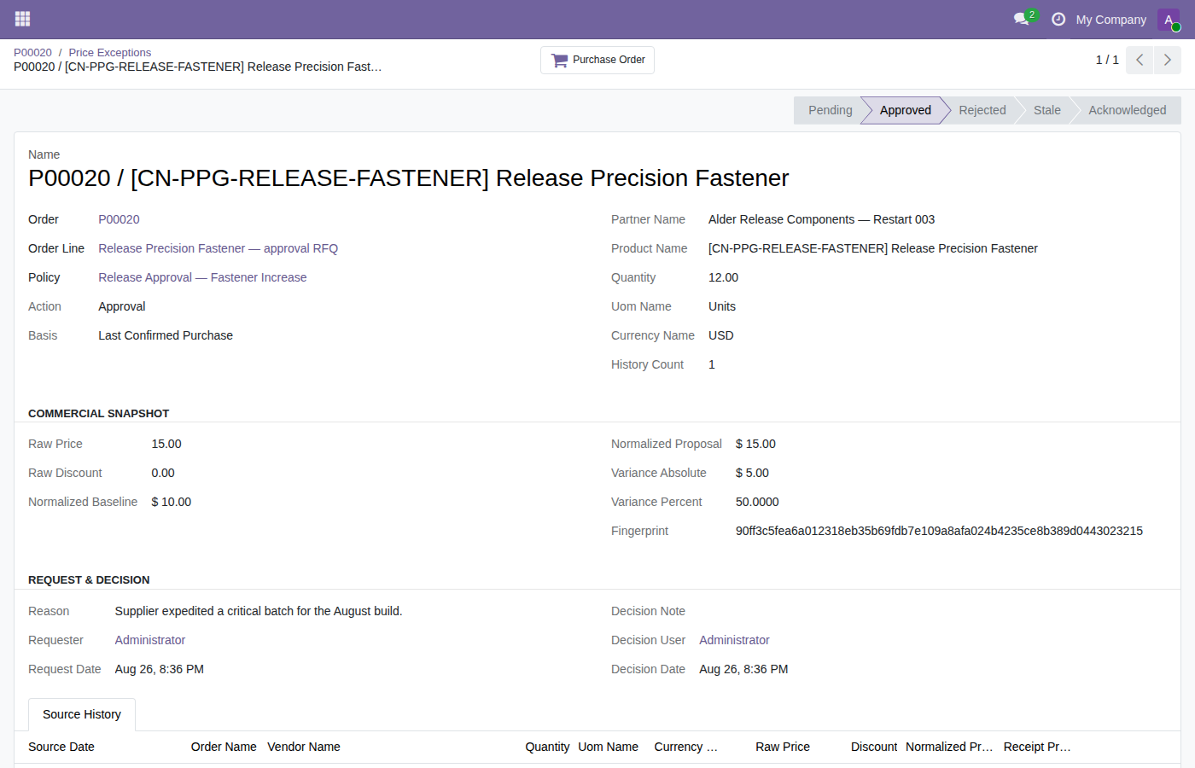
Task: Select the record title P00020 Release Precision Fastener
Action: (409, 177)
